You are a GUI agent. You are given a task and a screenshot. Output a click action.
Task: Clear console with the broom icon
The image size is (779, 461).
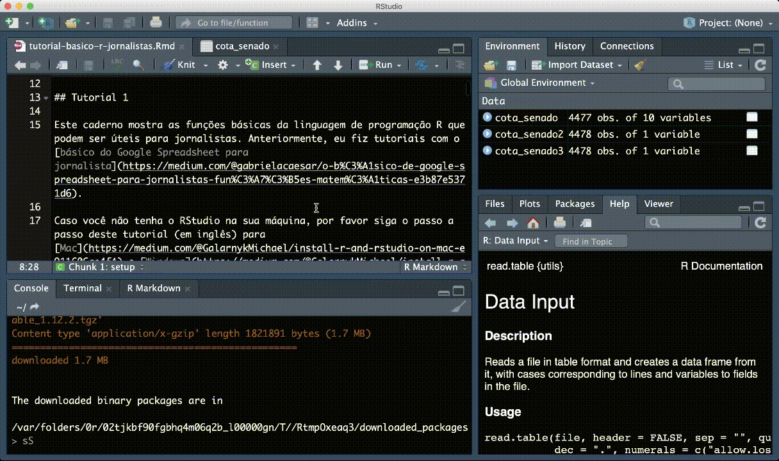point(458,307)
